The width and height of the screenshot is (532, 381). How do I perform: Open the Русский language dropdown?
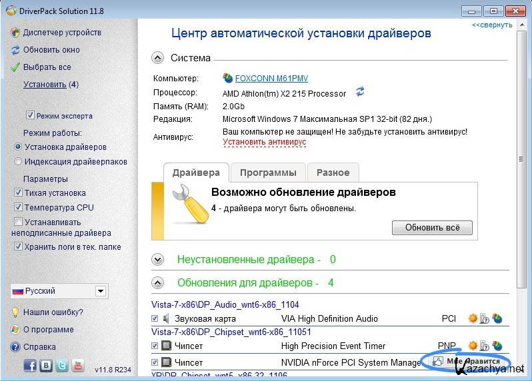tap(100, 291)
